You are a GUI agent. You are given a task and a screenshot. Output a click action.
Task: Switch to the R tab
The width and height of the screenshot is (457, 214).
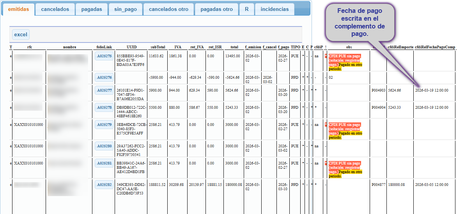pyautogui.click(x=246, y=9)
